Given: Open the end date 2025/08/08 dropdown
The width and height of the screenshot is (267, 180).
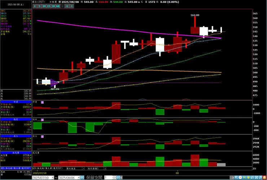Looking at the screenshot, I should pyautogui.click(x=78, y=177).
